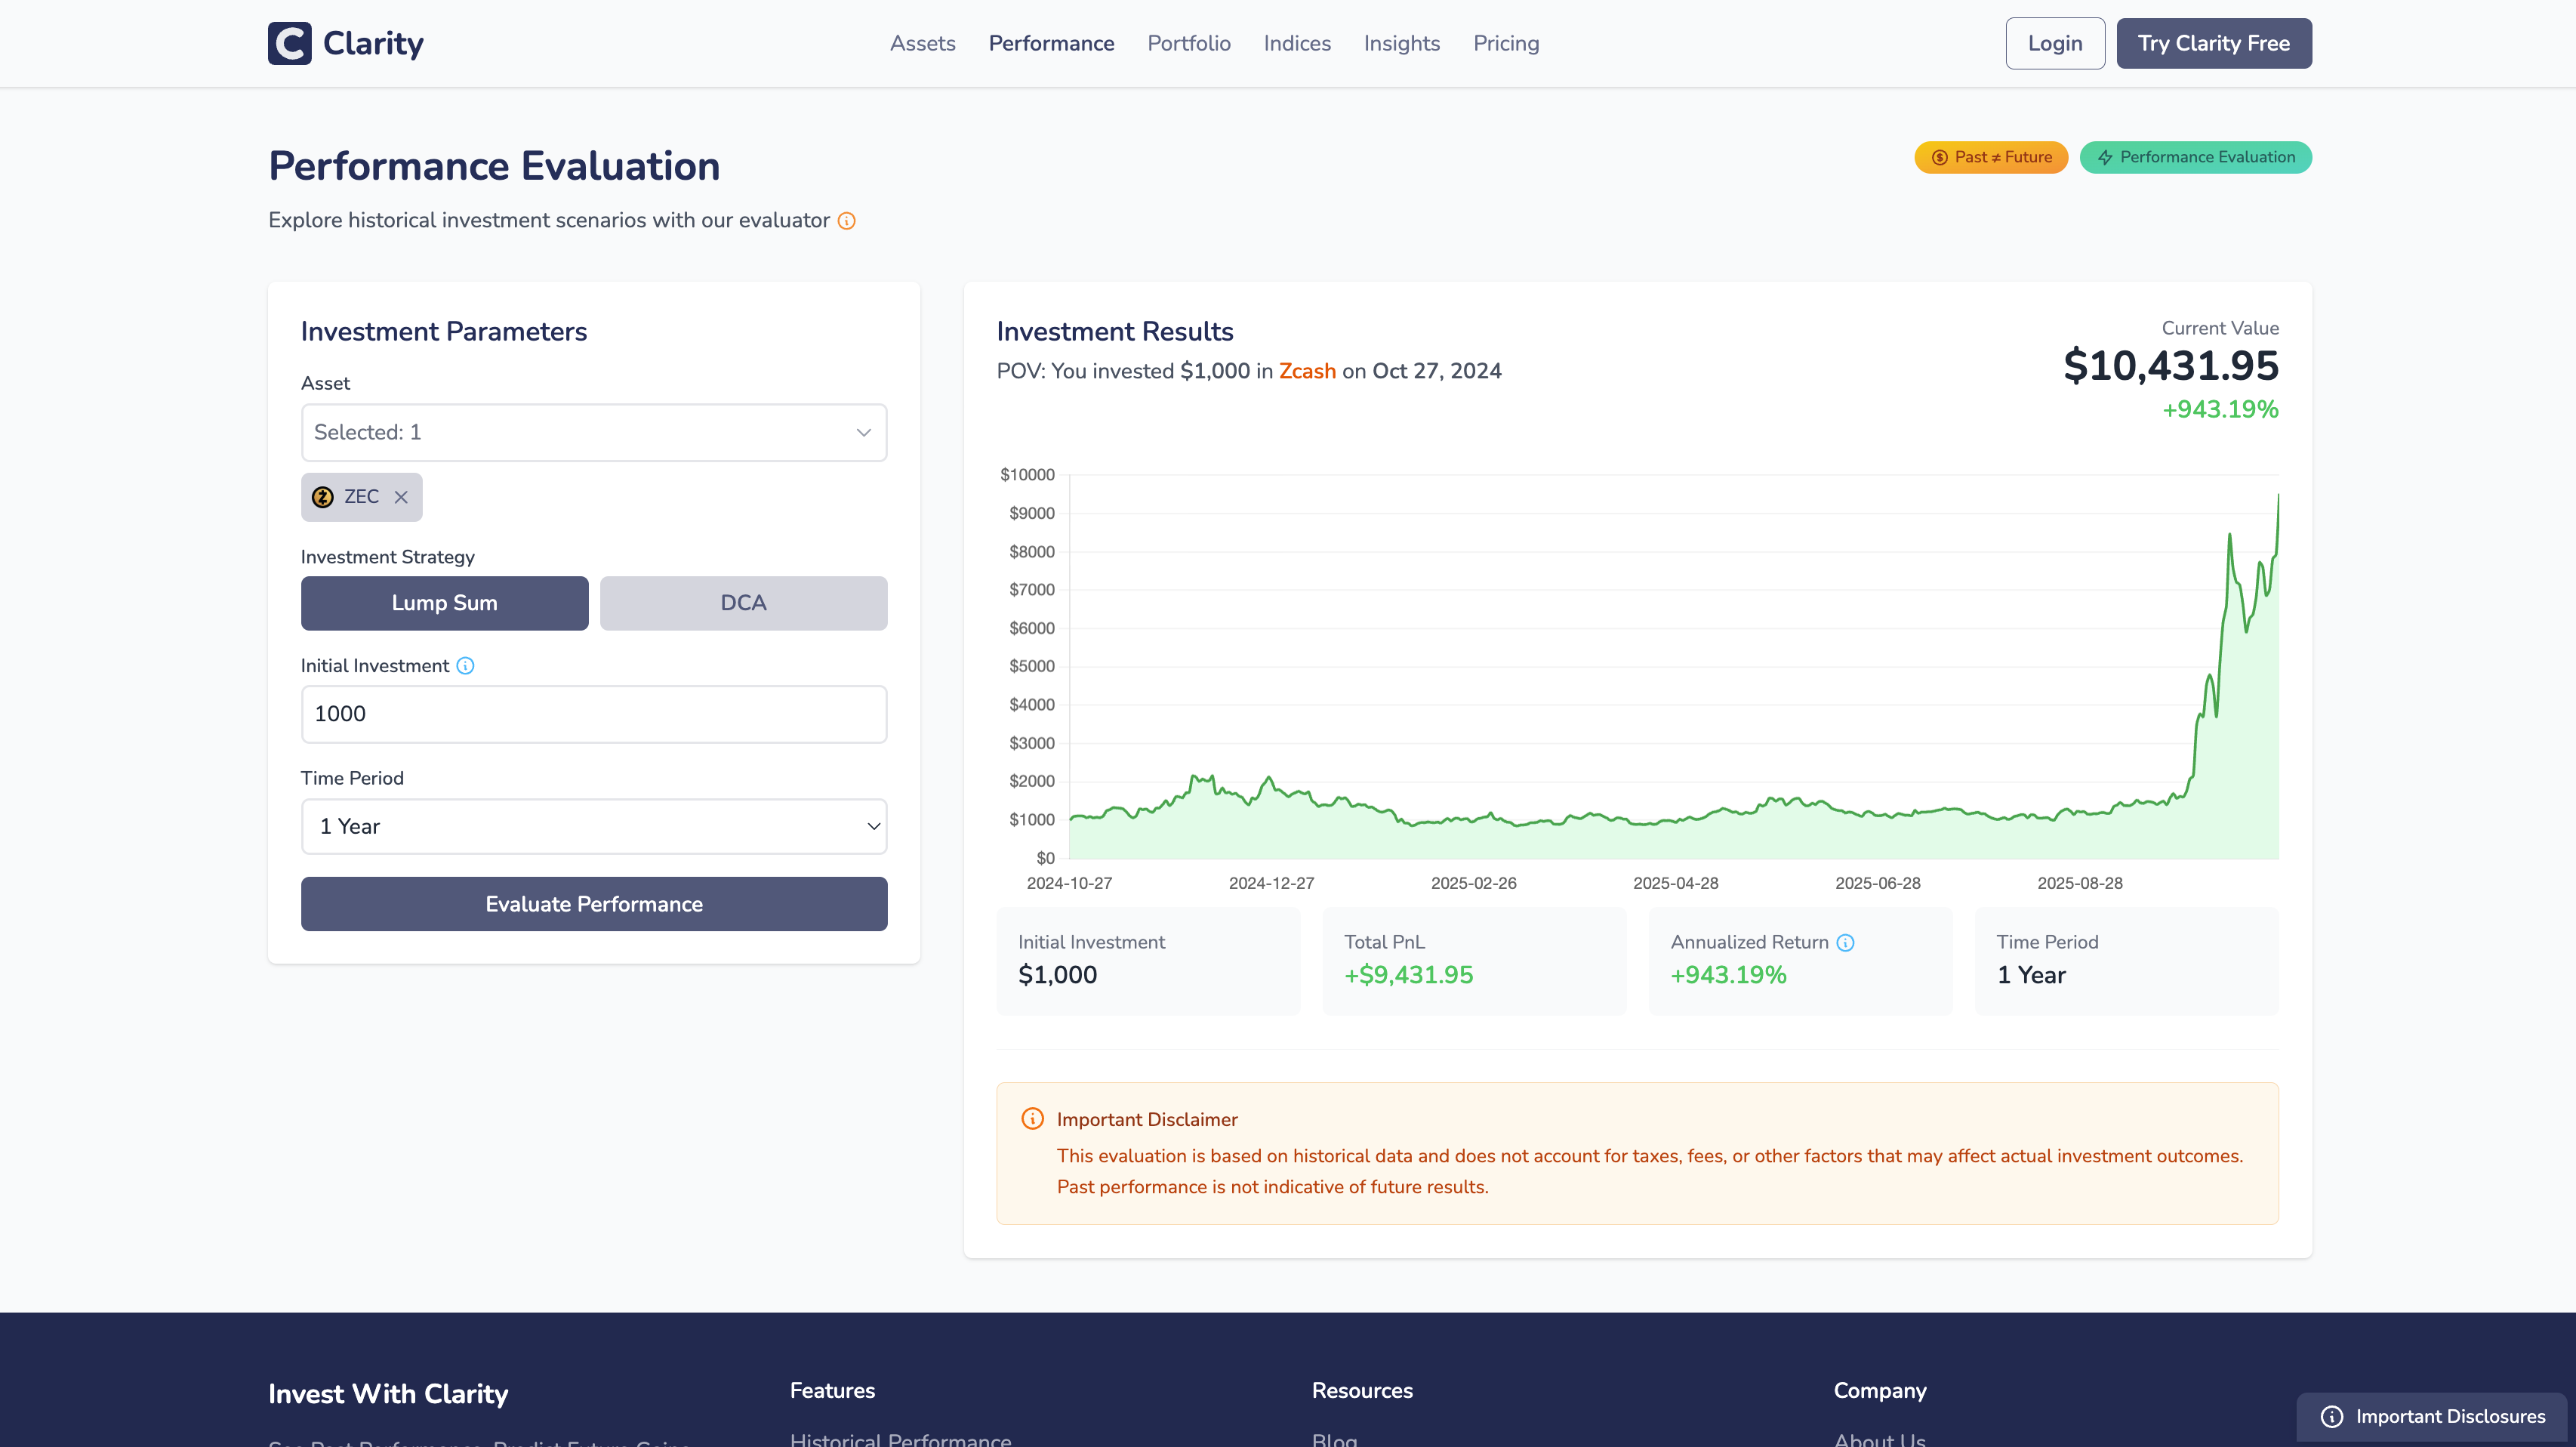
Task: Switch strategy to DCA
Action: click(743, 603)
